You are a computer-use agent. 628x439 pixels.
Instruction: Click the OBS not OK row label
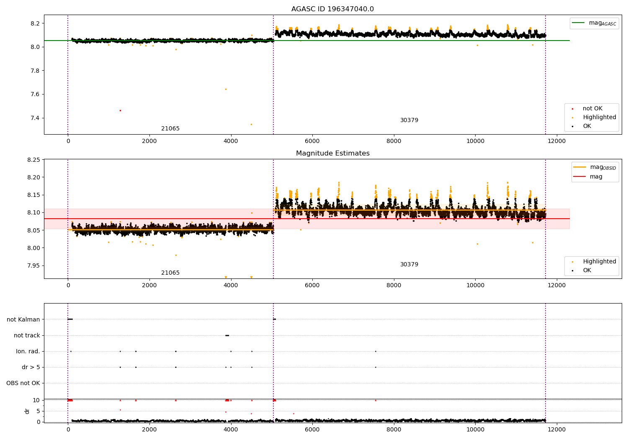[x=23, y=383]
